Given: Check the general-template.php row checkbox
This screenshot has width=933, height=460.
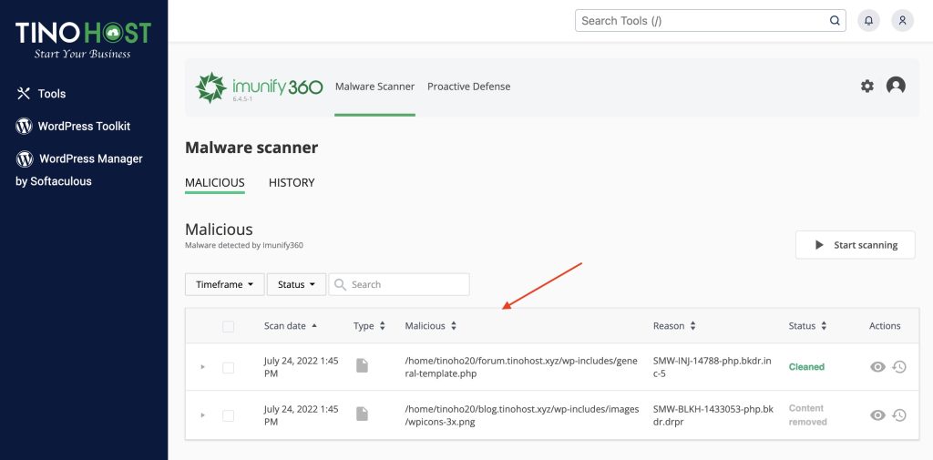Looking at the screenshot, I should (x=228, y=368).
